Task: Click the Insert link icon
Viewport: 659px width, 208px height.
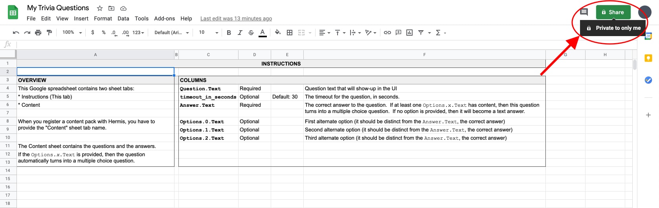Action: pos(387,33)
